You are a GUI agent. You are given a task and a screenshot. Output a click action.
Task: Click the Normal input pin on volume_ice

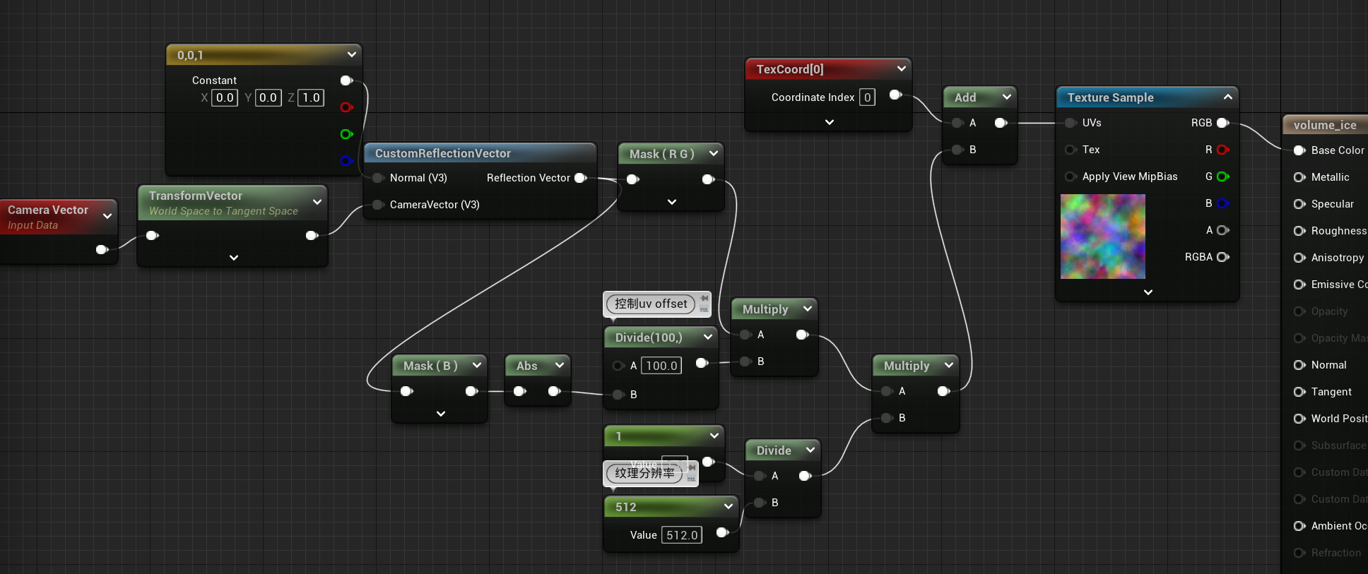[x=1299, y=365]
